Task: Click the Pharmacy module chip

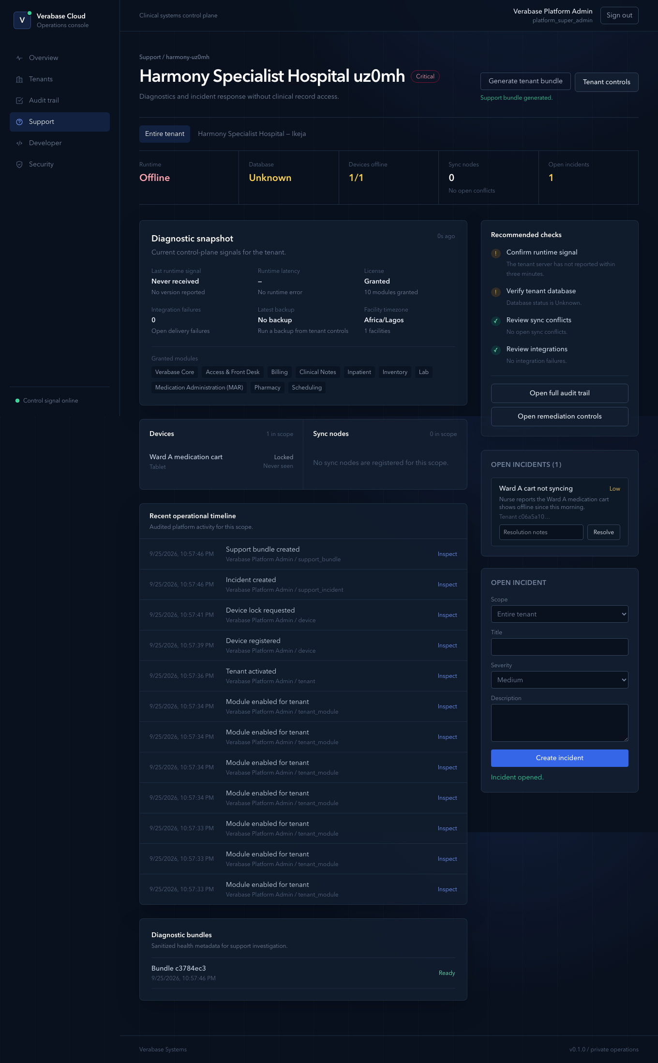Action: [x=268, y=388]
